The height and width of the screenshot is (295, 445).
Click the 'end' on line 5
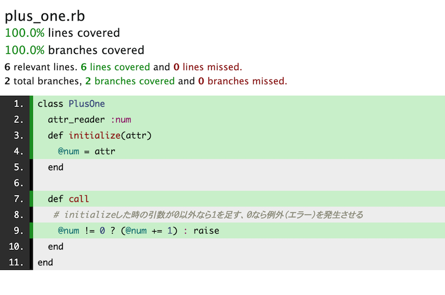click(x=56, y=167)
